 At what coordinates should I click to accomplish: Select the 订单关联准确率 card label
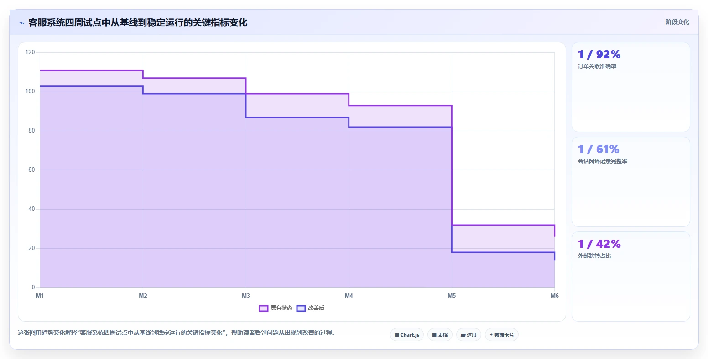pos(597,67)
